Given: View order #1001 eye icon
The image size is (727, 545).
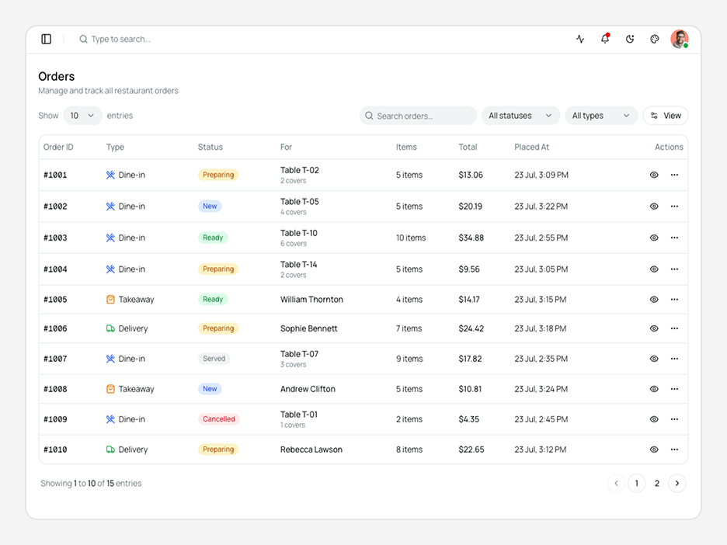Looking at the screenshot, I should 654,175.
